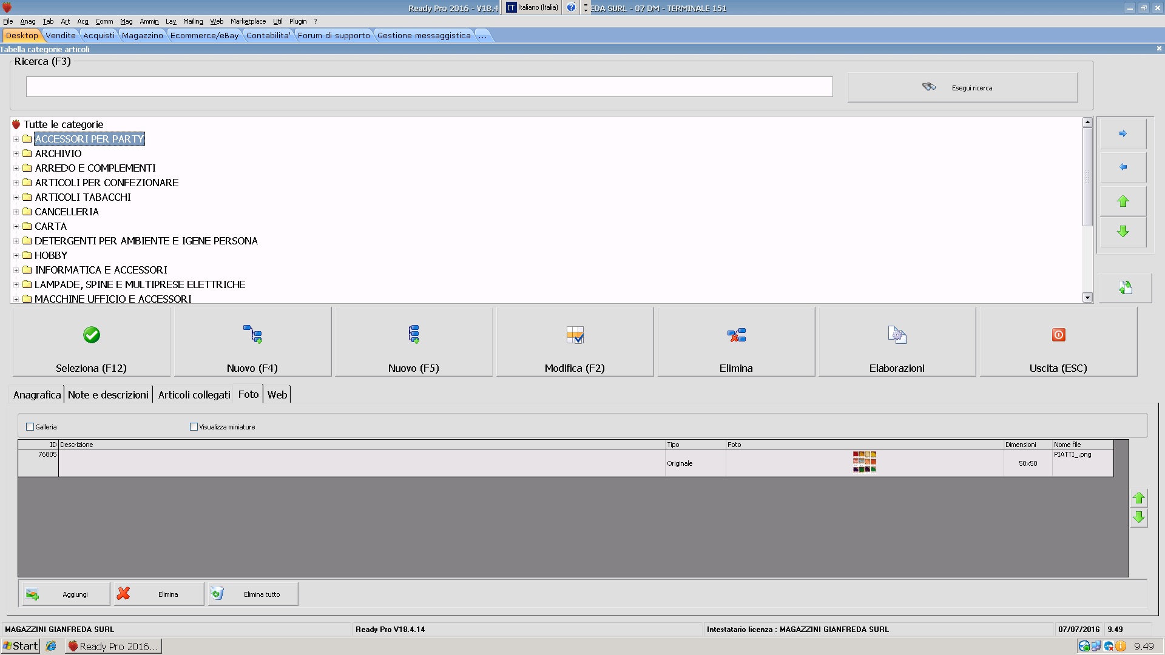The width and height of the screenshot is (1165, 655).
Task: Expand the HOBBY category node
Action: click(x=16, y=255)
